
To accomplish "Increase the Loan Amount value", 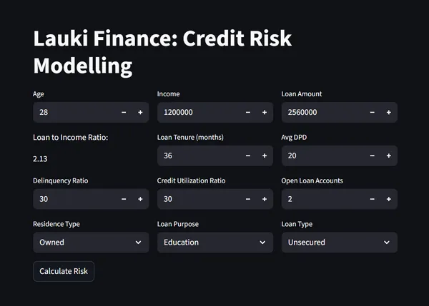I will (x=388, y=113).
